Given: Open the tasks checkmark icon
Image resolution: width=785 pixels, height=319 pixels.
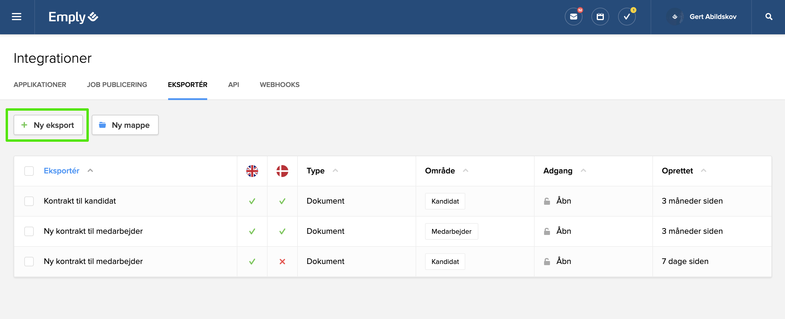Looking at the screenshot, I should [x=627, y=17].
